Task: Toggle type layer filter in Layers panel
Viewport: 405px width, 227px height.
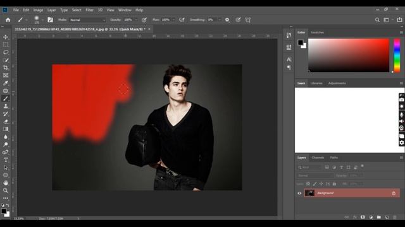Action: coord(342,167)
